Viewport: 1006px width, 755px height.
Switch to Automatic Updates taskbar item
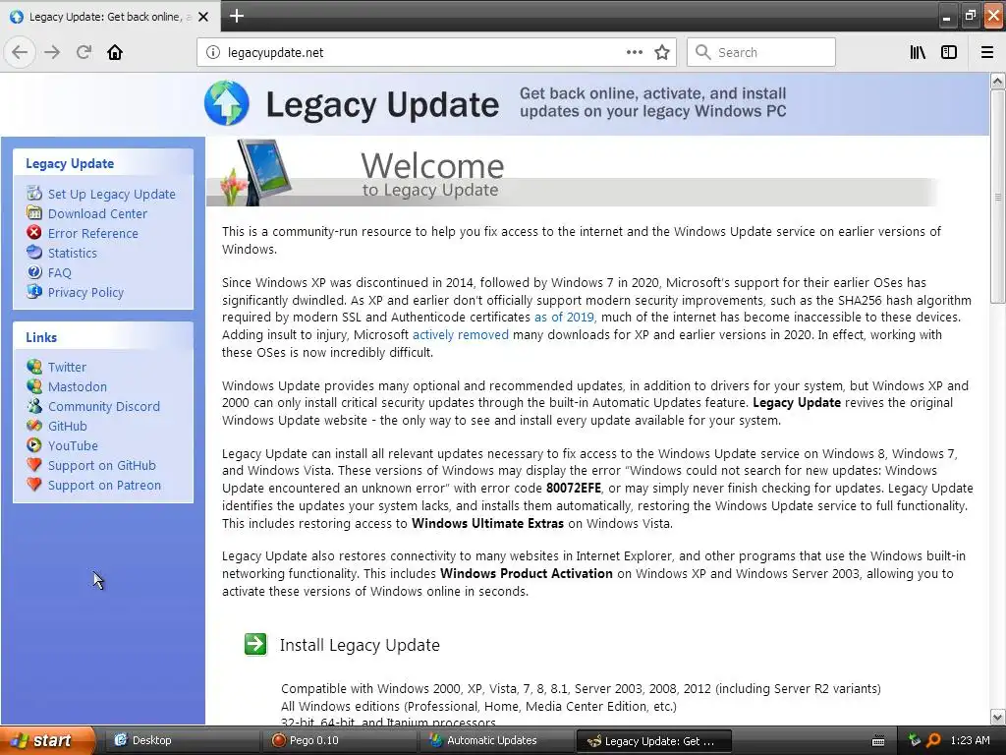(x=497, y=740)
